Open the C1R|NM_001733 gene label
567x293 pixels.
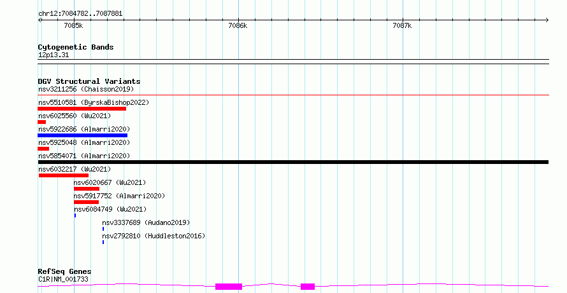[x=63, y=279]
